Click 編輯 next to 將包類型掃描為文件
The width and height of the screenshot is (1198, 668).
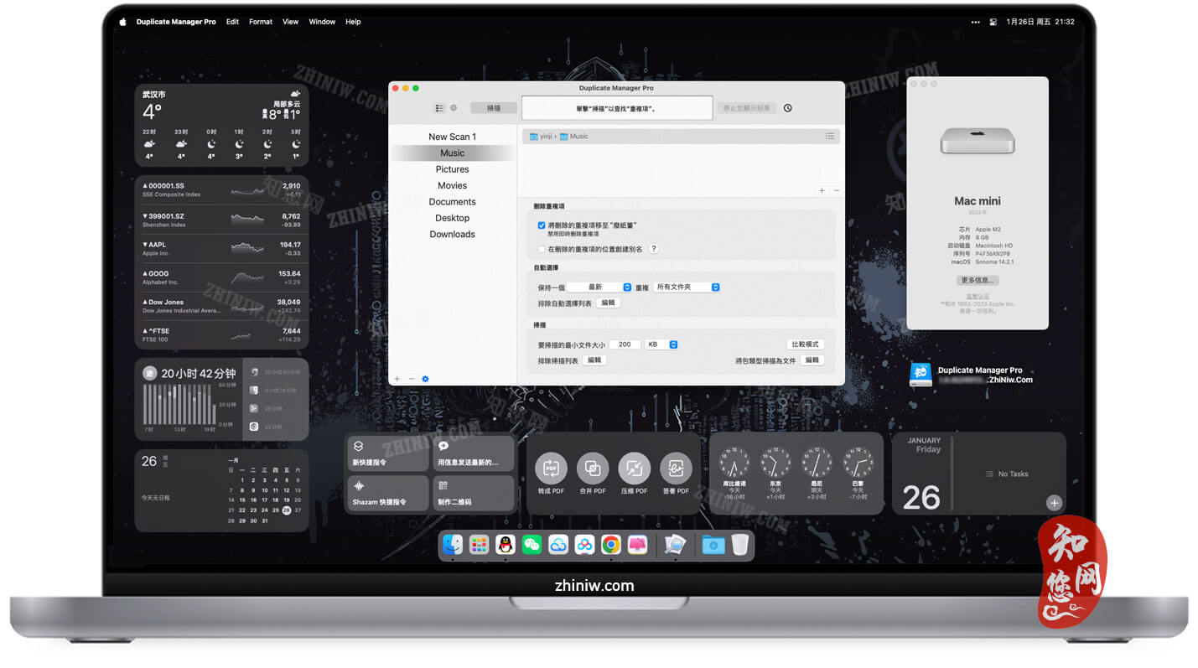tap(812, 360)
